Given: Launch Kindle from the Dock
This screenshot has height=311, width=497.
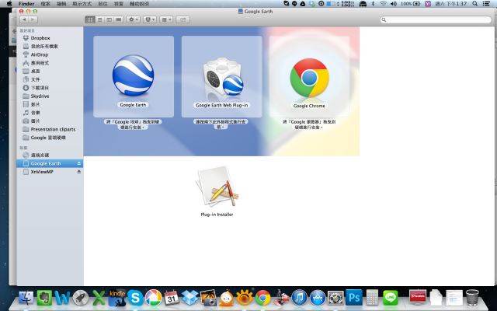Looking at the screenshot, I should [x=117, y=298].
